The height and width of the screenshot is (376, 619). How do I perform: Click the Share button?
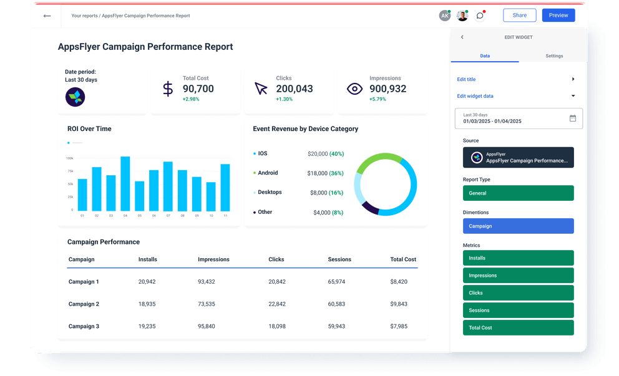(519, 15)
